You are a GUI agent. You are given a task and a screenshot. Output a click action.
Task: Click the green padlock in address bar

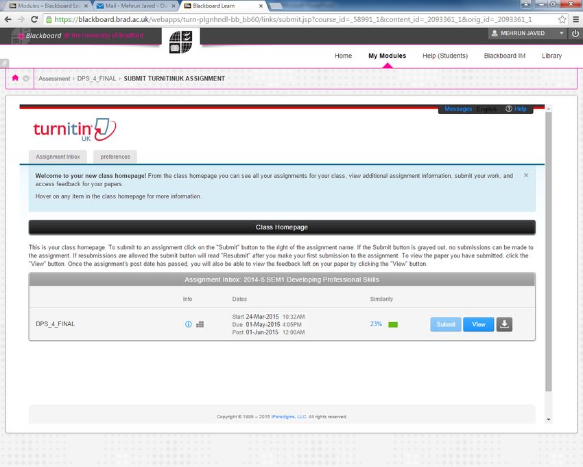pyautogui.click(x=49, y=19)
